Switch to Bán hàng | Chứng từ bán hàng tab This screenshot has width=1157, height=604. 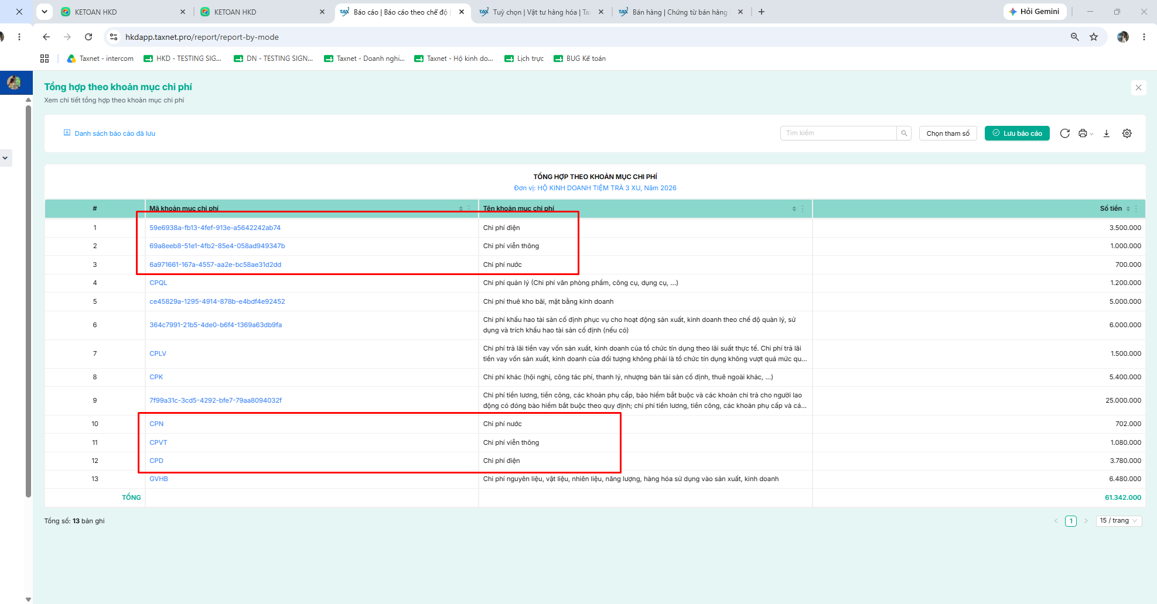680,12
